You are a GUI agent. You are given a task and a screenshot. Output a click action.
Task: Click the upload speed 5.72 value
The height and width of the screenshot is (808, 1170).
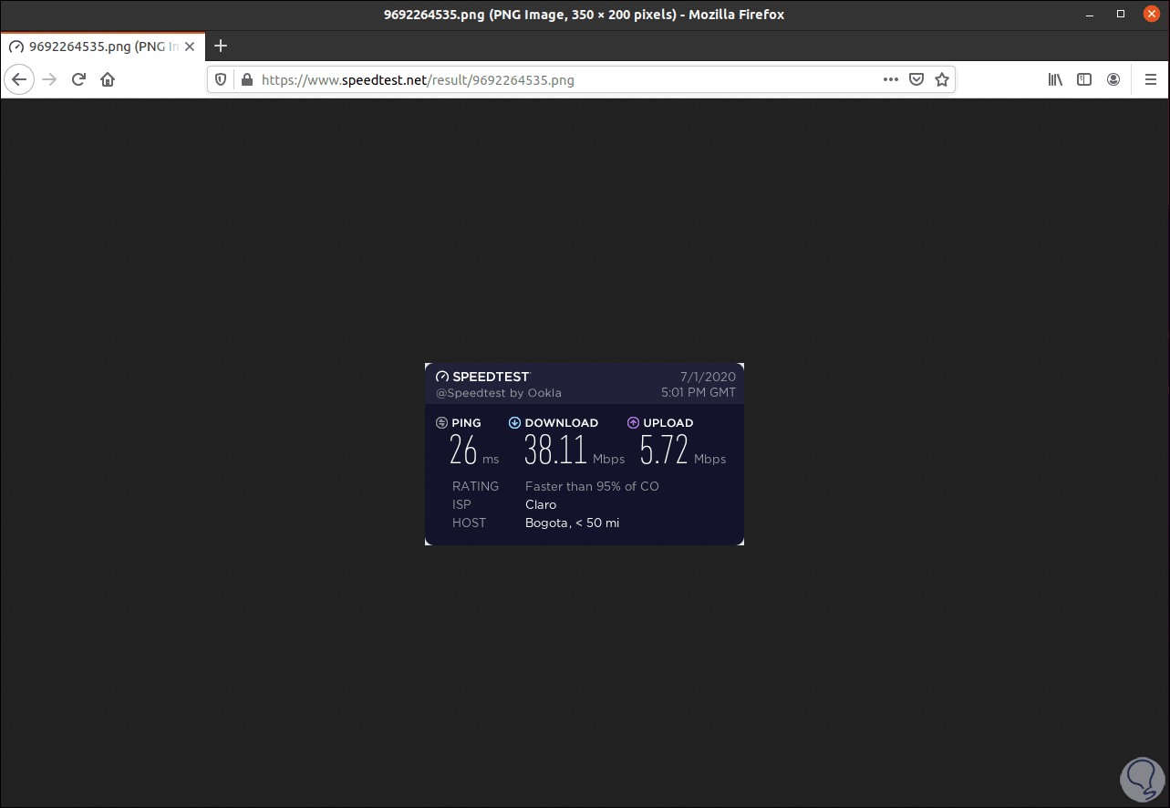click(x=664, y=450)
